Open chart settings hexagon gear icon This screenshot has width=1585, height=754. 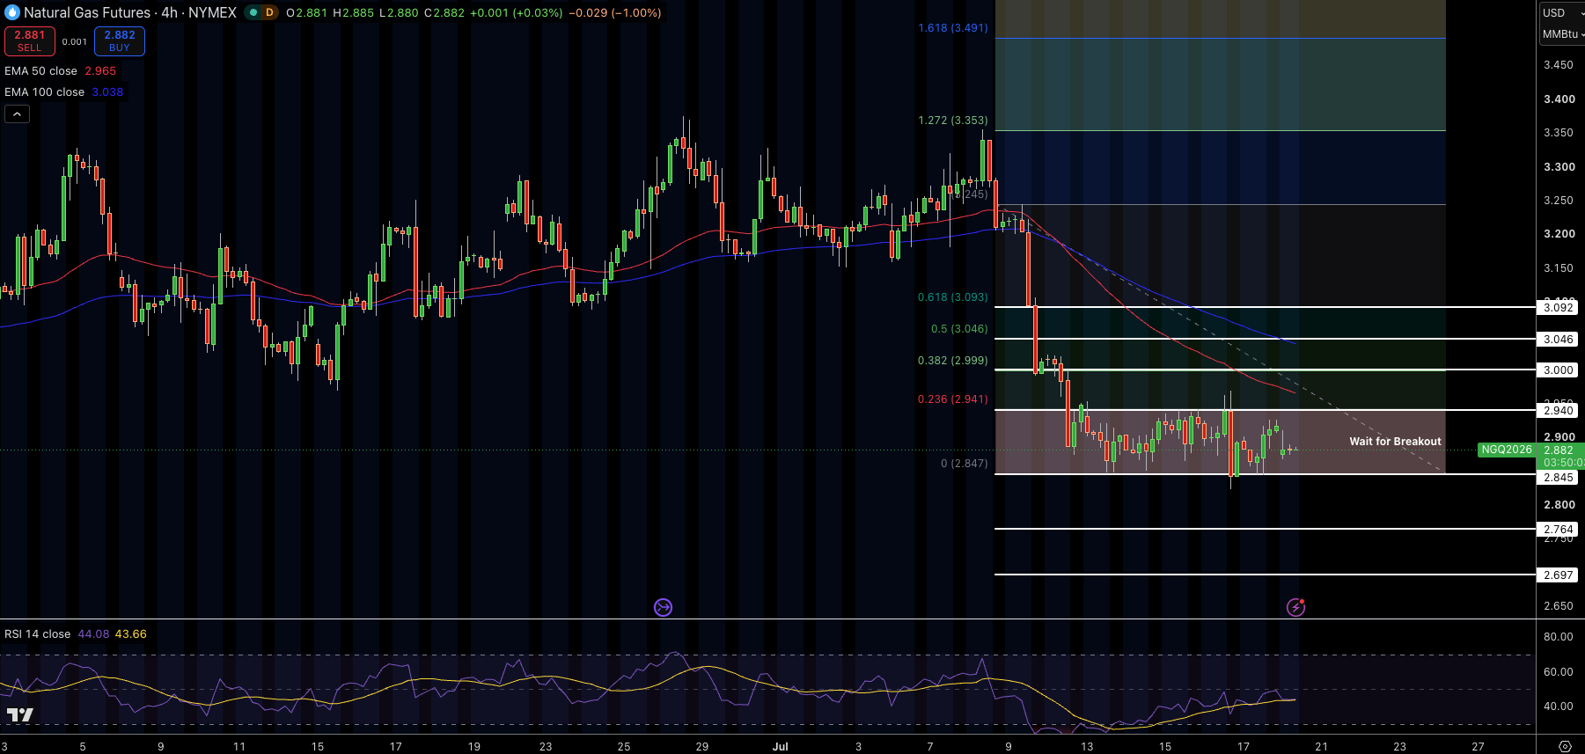(1565, 746)
